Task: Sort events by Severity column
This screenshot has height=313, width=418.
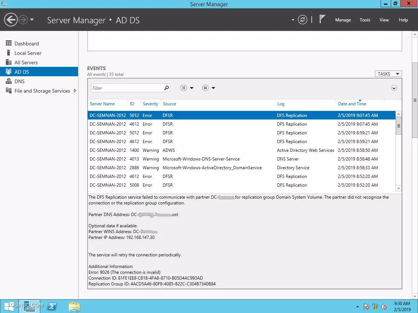Action: [x=150, y=104]
